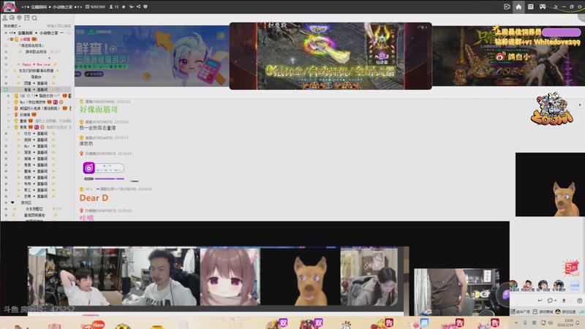Open the right Whitedove299 ad banner
Screen dimensions: 585x329
tap(508, 56)
